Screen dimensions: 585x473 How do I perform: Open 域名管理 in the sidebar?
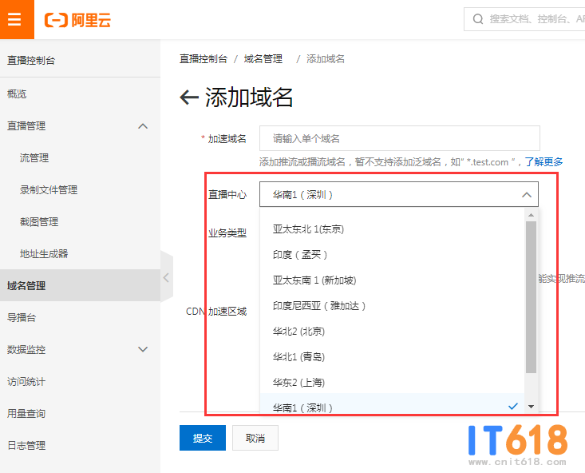[81, 285]
